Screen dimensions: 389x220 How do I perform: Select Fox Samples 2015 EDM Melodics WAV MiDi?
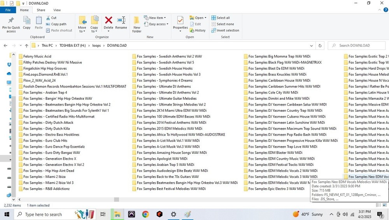[x=167, y=128]
